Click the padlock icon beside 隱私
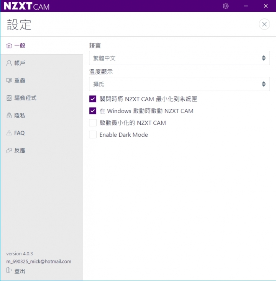Image resolution: width=276 pixels, height=281 pixels. [x=9, y=115]
